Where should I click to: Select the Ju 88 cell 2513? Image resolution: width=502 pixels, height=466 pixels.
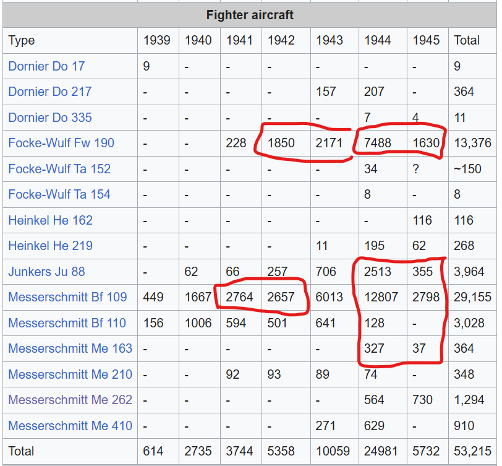point(383,272)
